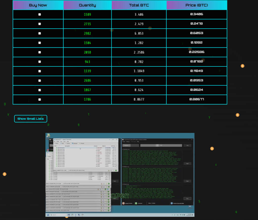
Task: Select the checkbox for the 6.053 BTC listing
Action: point(40,33)
